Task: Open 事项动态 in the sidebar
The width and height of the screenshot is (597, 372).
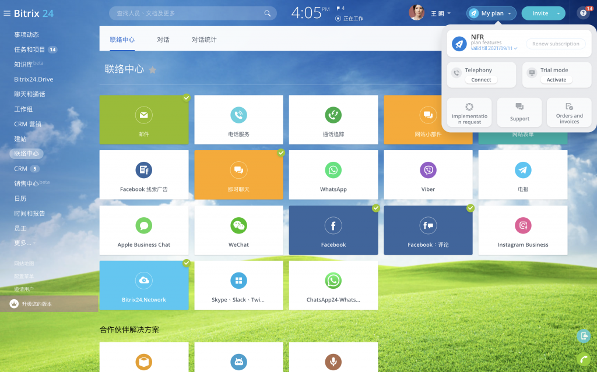Action: [x=27, y=34]
